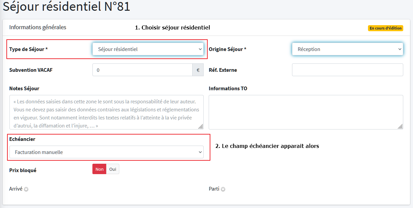
Task: Click the Parti status indicator circle
Action: click(223, 189)
